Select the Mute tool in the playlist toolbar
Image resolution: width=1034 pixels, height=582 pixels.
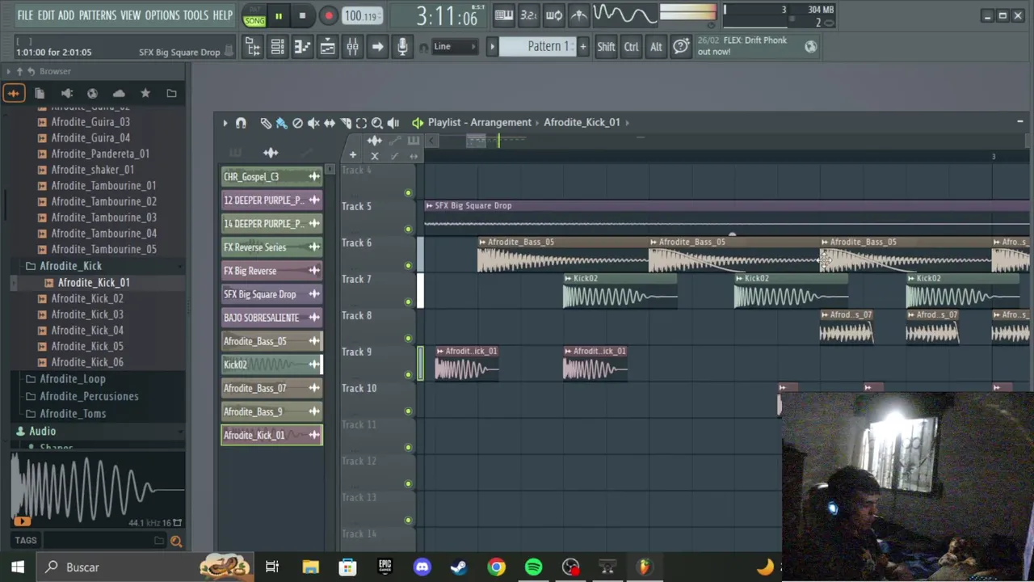[x=313, y=123]
